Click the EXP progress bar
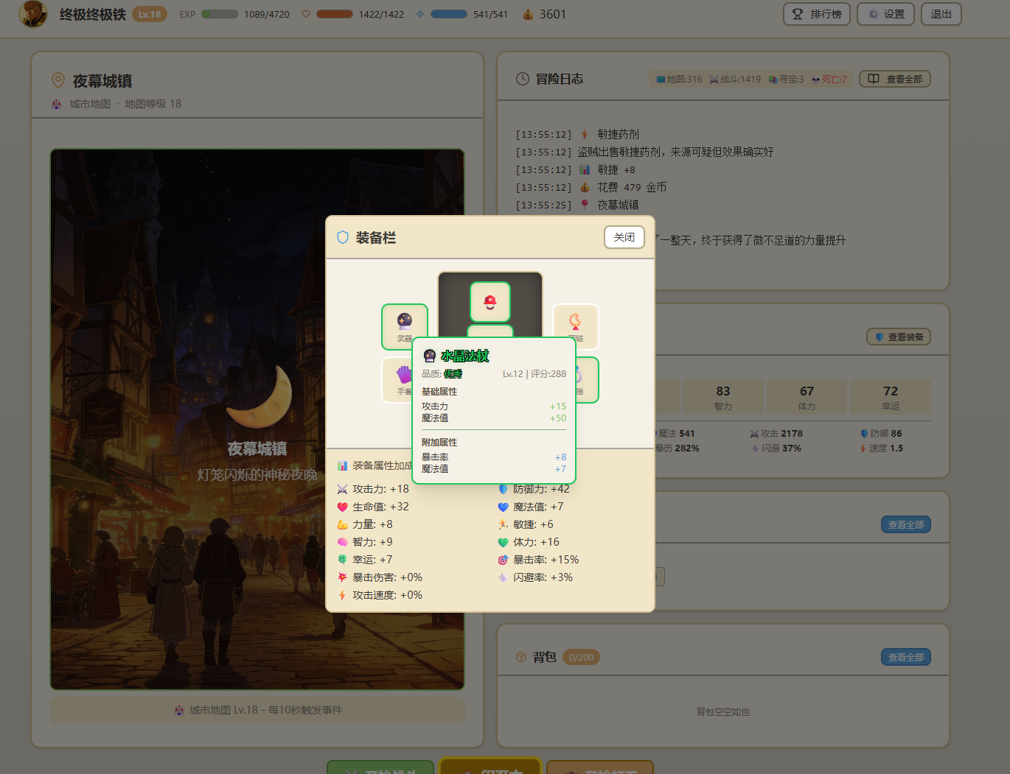Viewport: 1010px width, 774px height. (x=220, y=14)
